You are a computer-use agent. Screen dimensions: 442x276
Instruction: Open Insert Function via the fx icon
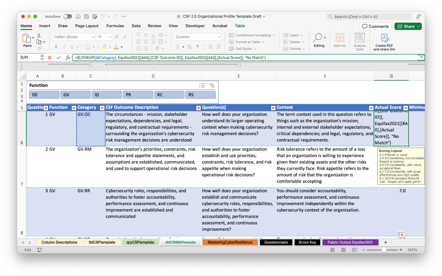click(x=68, y=58)
